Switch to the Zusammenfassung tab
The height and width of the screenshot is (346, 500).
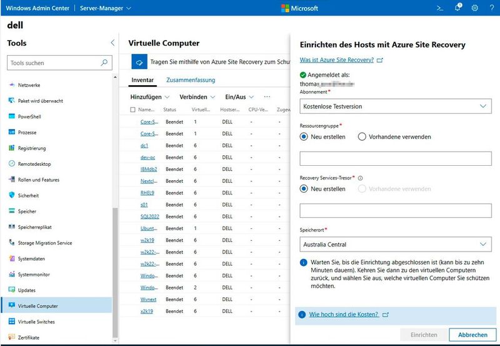coord(191,80)
